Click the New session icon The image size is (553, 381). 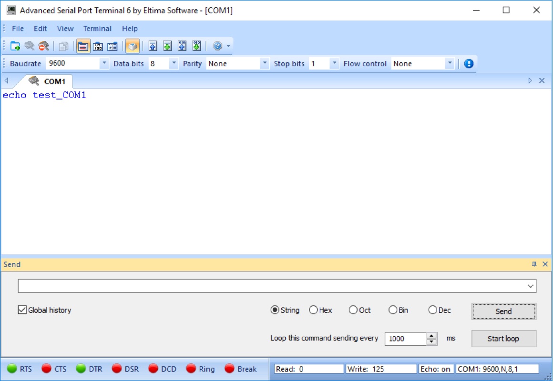coord(15,46)
